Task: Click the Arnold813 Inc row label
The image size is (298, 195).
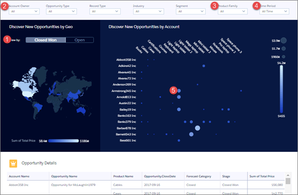Action: tap(126, 97)
